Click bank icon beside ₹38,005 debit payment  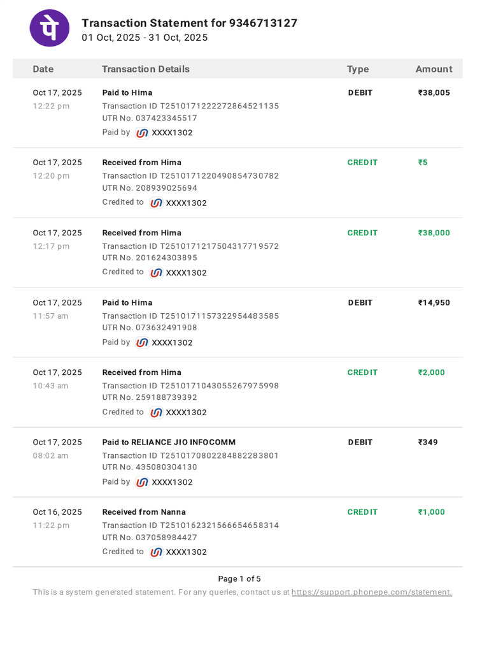(142, 133)
